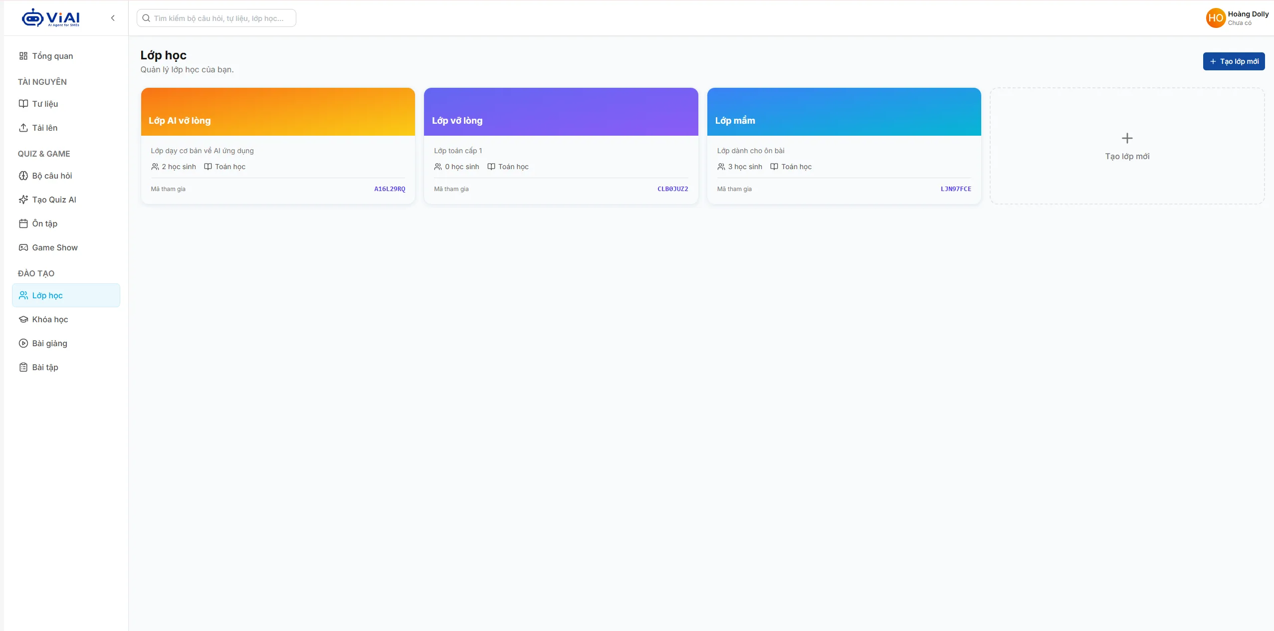Open Bộ câu hỏi brain icon
The height and width of the screenshot is (631, 1274).
click(x=23, y=176)
